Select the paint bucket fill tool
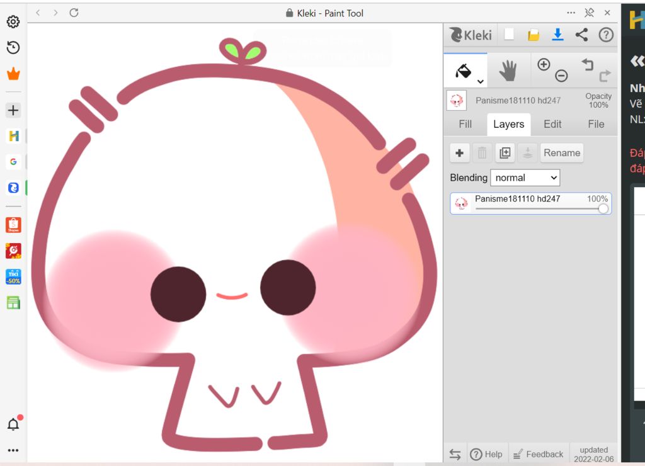The image size is (645, 466). point(462,71)
